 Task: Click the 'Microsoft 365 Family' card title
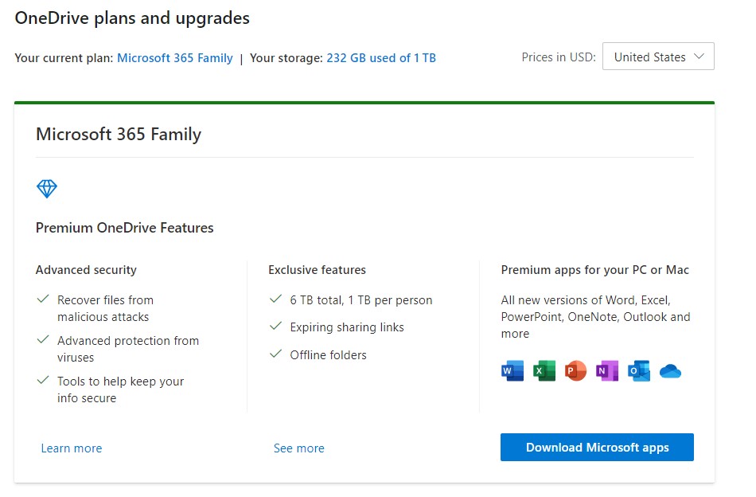[x=119, y=134]
